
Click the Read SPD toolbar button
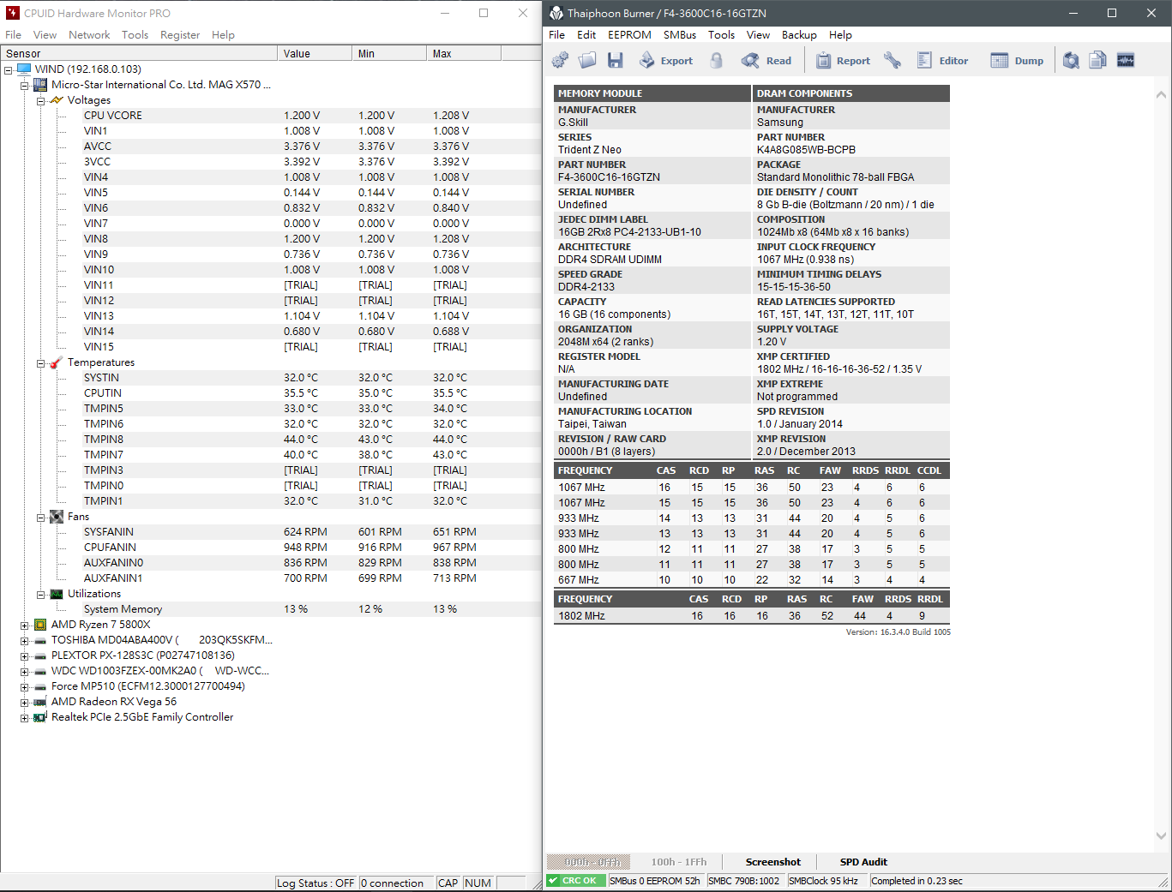[x=766, y=60]
